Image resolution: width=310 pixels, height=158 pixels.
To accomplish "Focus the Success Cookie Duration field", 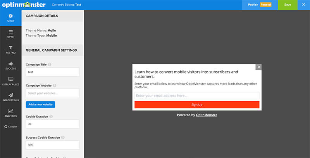I will 53,145.
